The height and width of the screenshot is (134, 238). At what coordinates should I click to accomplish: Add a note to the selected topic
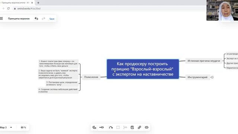coord(132,127)
